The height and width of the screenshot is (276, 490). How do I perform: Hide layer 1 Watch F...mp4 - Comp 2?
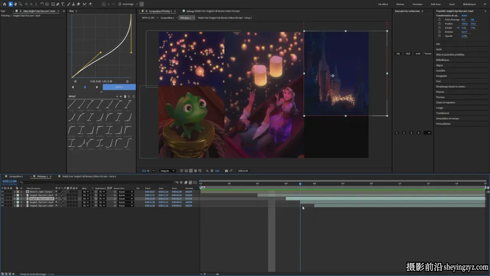tap(2, 192)
